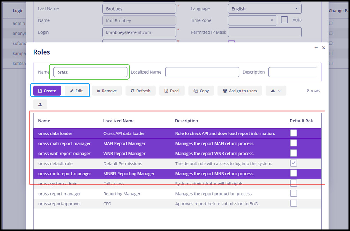This screenshot has width=350, height=231.
Task: Select the Copy pages icon
Action: 195,91
